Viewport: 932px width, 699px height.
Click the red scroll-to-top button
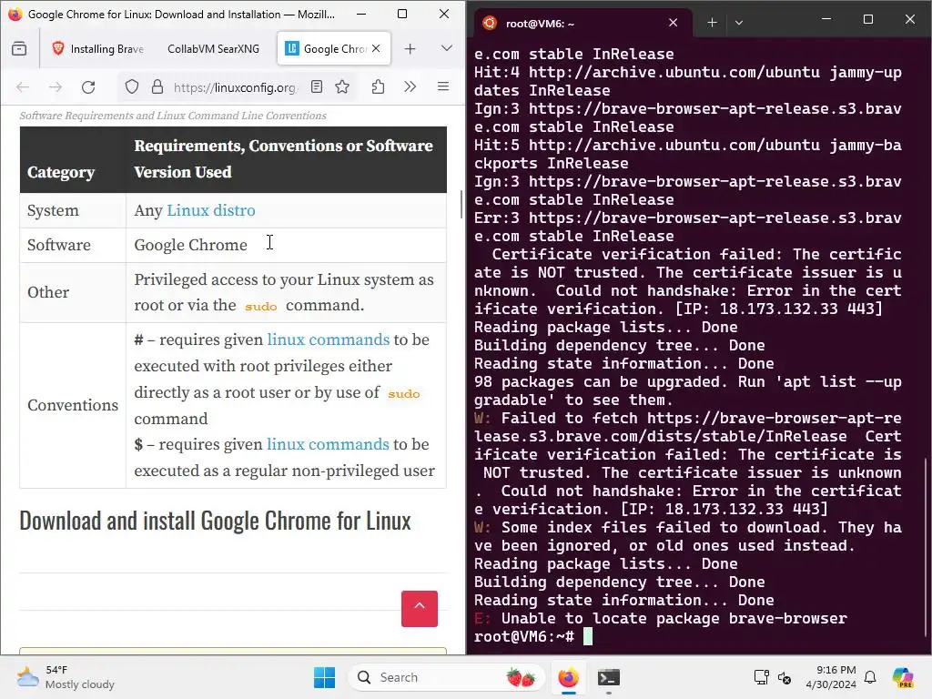(x=420, y=609)
